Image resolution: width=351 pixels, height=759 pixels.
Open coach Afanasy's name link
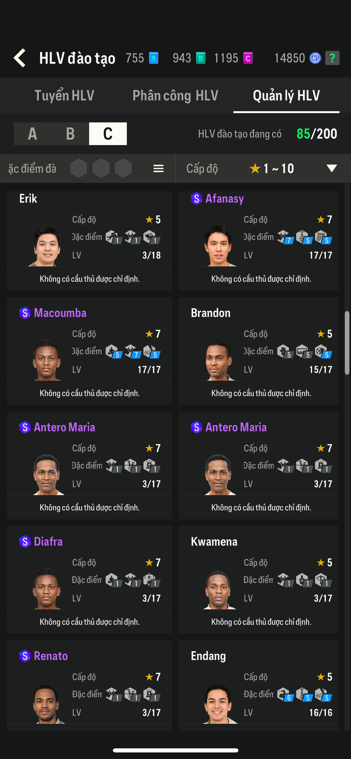tap(224, 199)
